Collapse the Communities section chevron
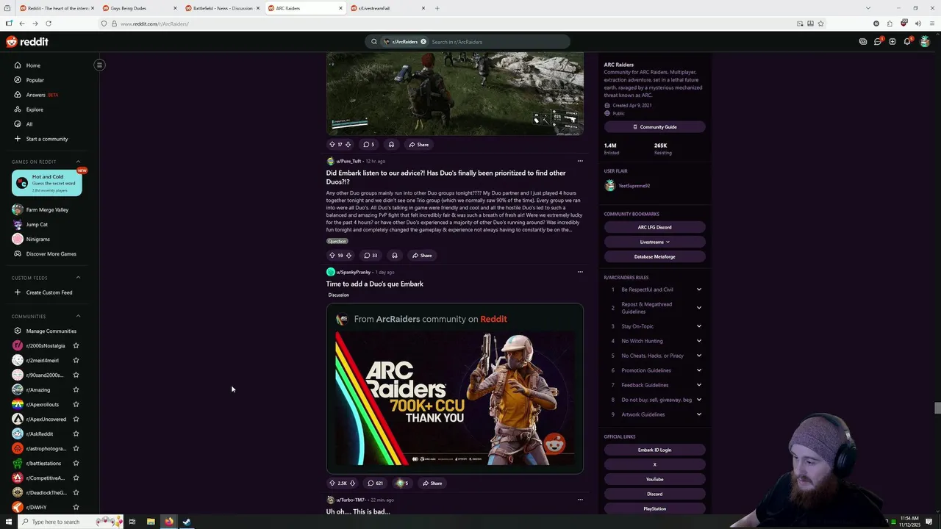 [x=79, y=316]
